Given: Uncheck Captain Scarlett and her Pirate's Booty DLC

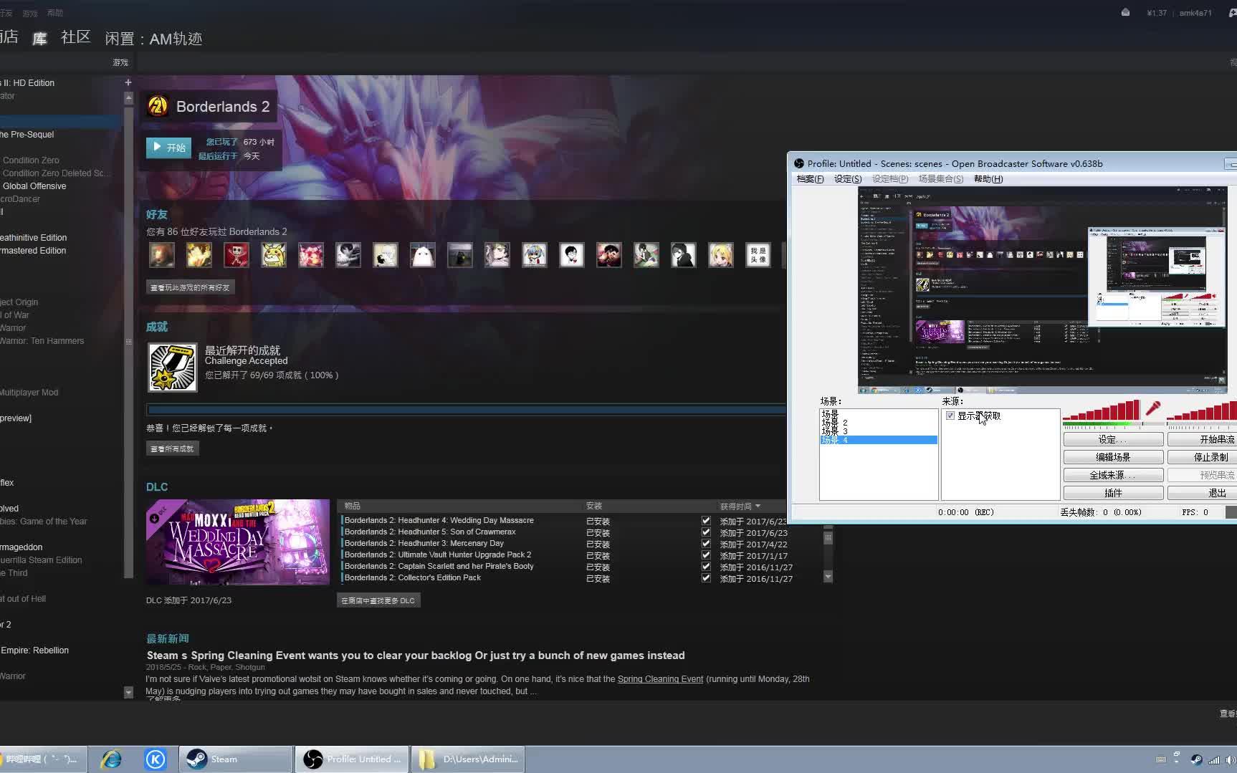Looking at the screenshot, I should 706,567.
